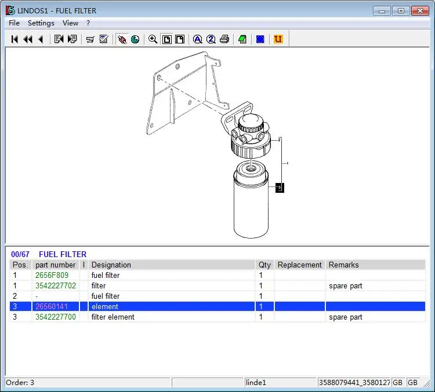The height and width of the screenshot is (392, 435).
Task: Select part number 3542227700 filter element
Action: [x=55, y=317]
